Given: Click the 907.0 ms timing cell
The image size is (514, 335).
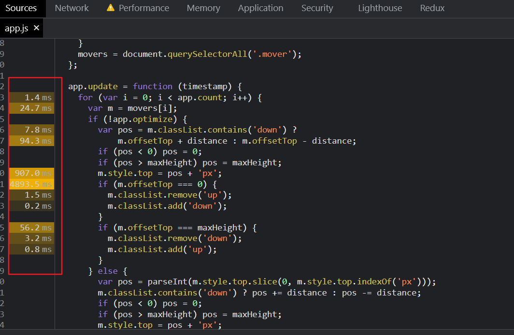Looking at the screenshot, I should [x=31, y=174].
